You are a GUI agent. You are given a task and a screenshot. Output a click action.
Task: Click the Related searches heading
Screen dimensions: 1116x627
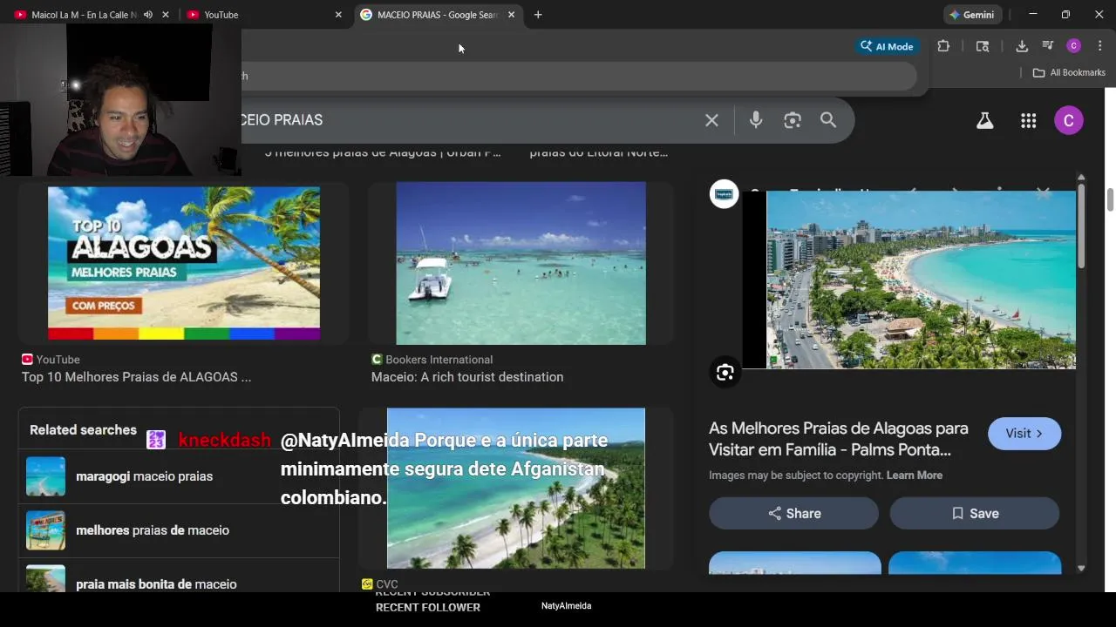tap(83, 430)
